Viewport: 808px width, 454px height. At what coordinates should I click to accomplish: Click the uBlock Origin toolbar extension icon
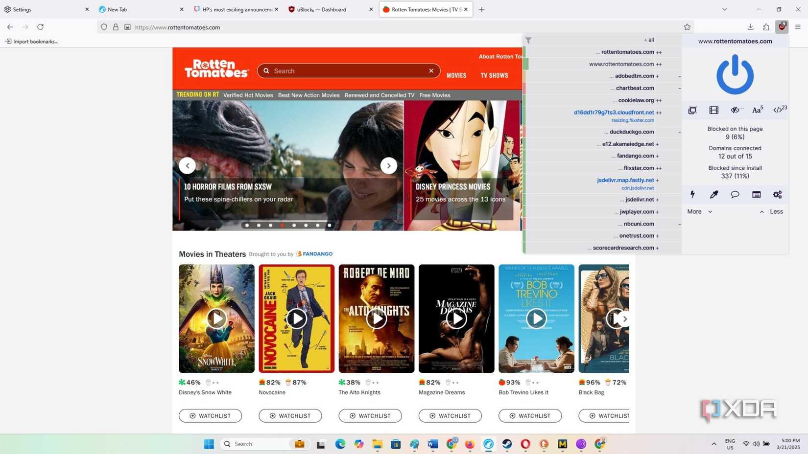click(782, 27)
